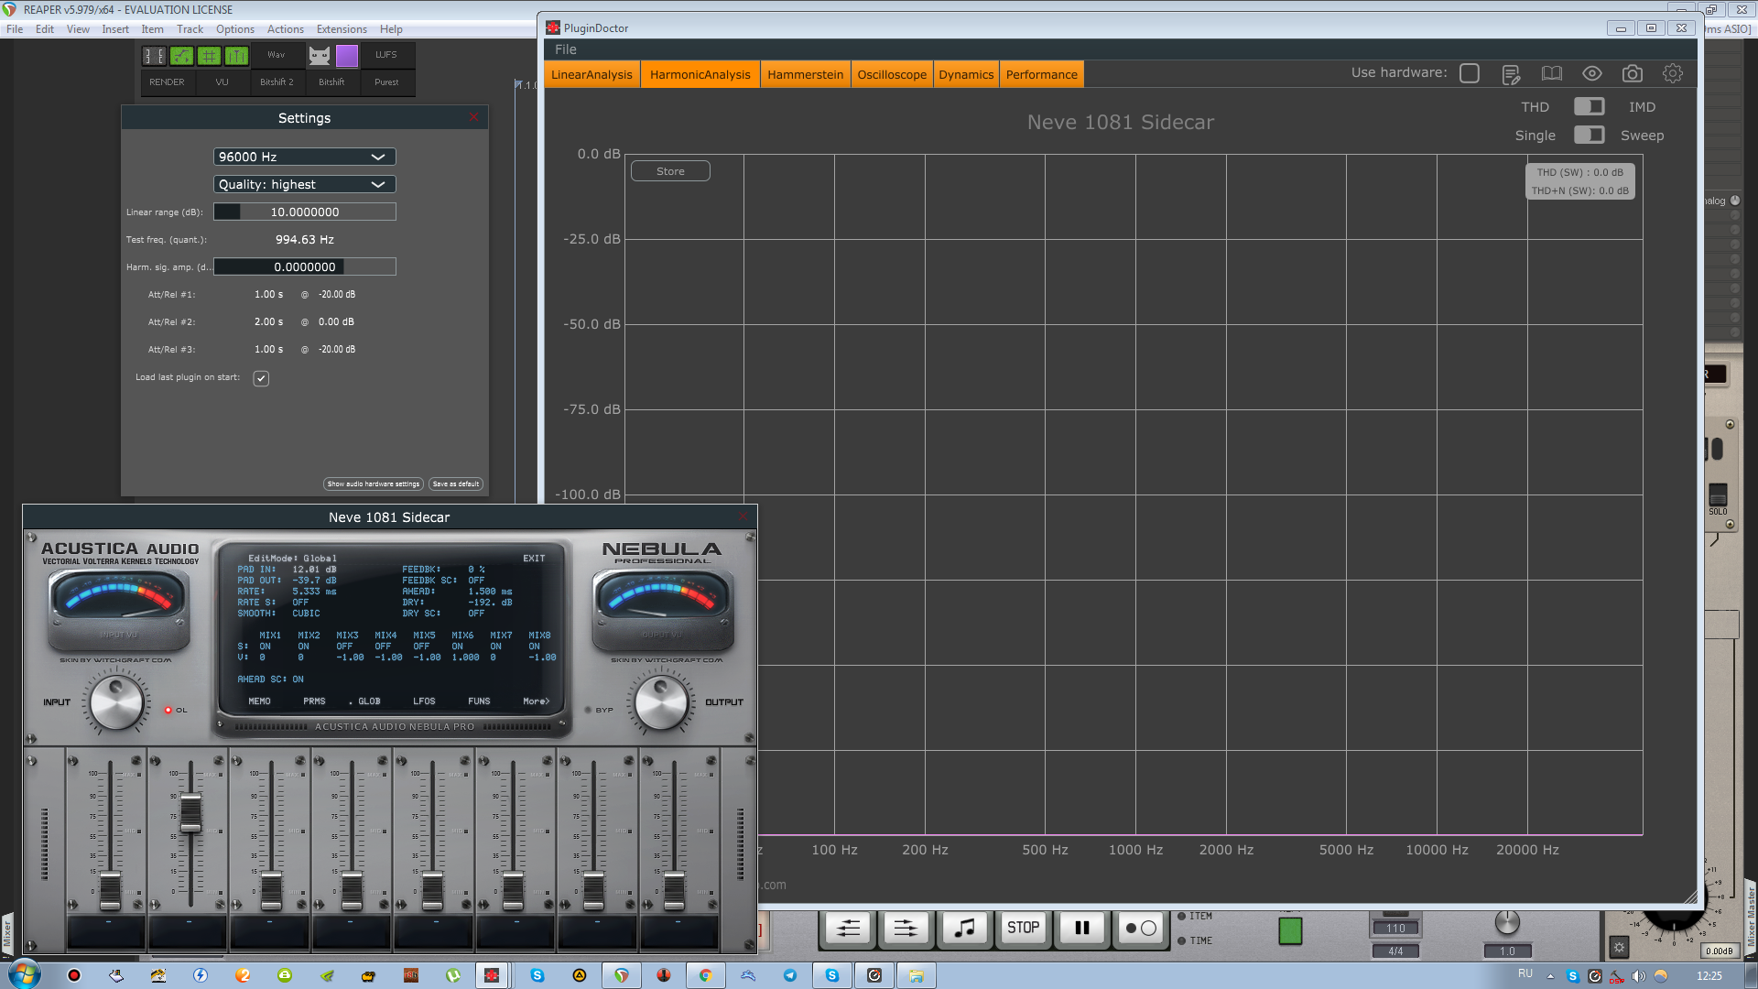Viewport: 1758px width, 989px height.
Task: Switch to the Performance tab
Action: [x=1041, y=74]
